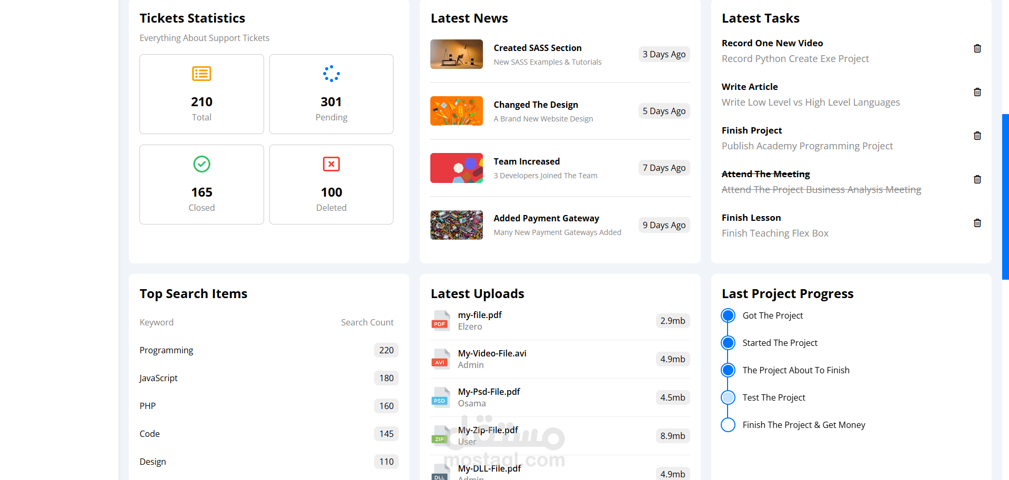Delete the Attend The Meeting task
Viewport: 1009px width, 480px height.
(977, 179)
